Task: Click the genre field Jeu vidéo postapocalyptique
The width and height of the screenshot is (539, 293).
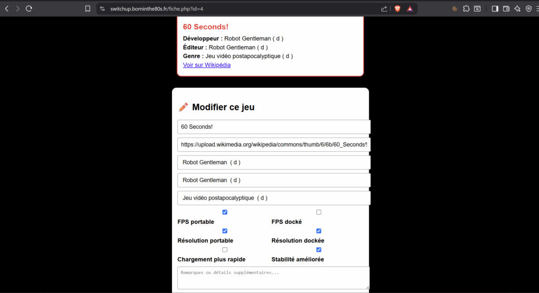Action: 274,198
